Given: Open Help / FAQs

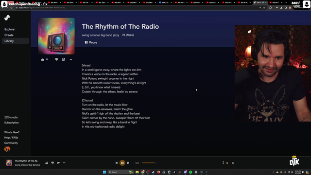Looking at the screenshot, I should coord(11,138).
